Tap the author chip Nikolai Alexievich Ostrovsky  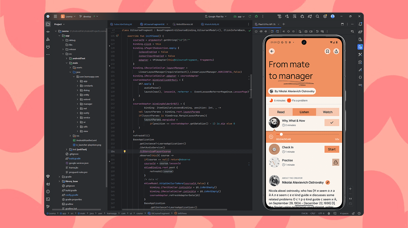click(x=292, y=91)
